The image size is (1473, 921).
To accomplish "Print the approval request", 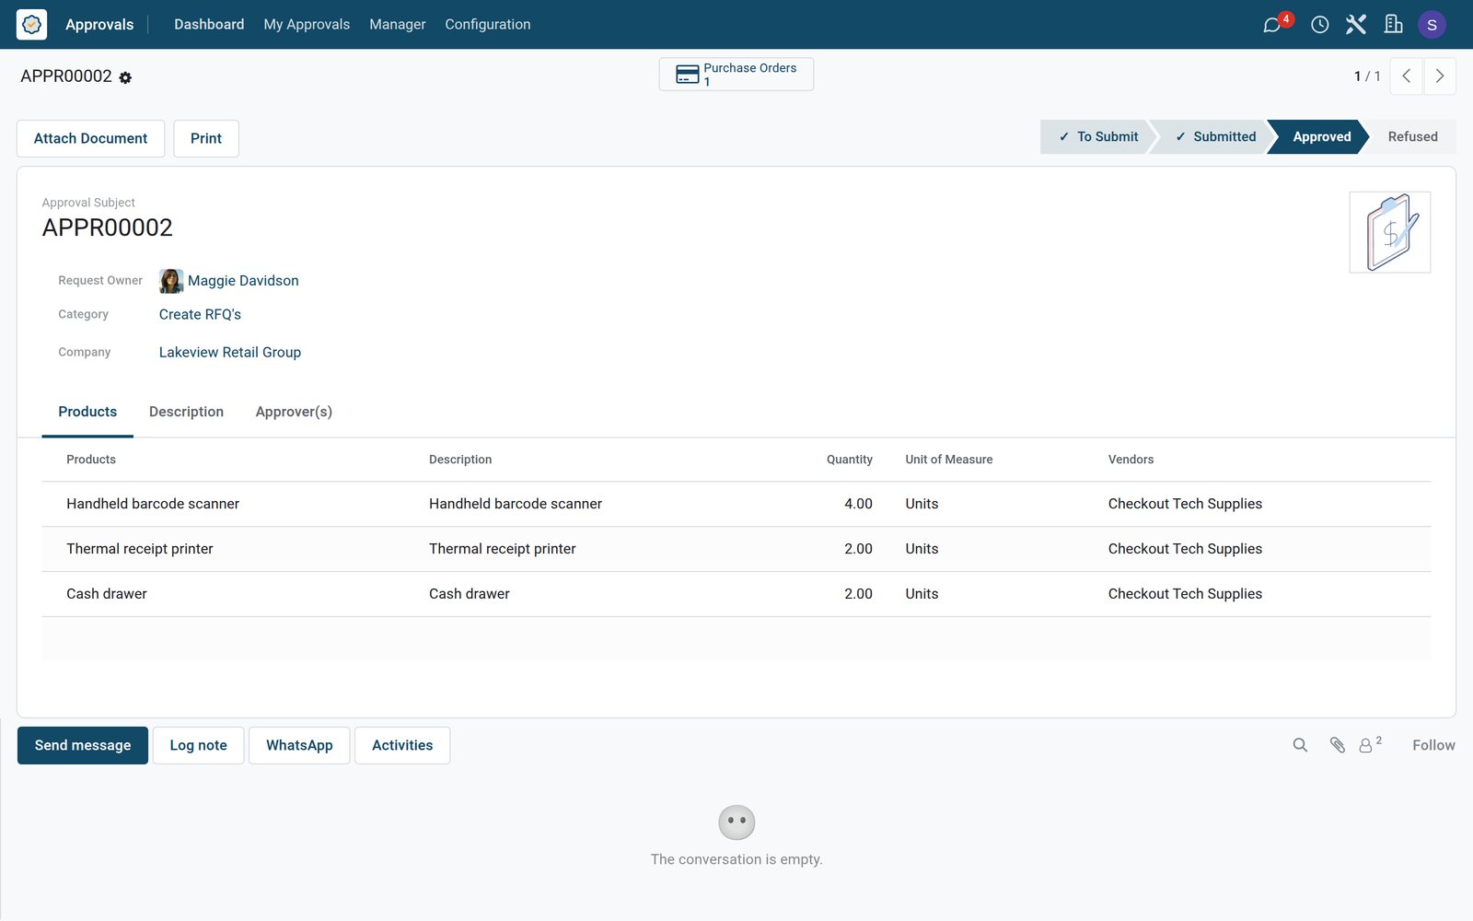I will [206, 138].
